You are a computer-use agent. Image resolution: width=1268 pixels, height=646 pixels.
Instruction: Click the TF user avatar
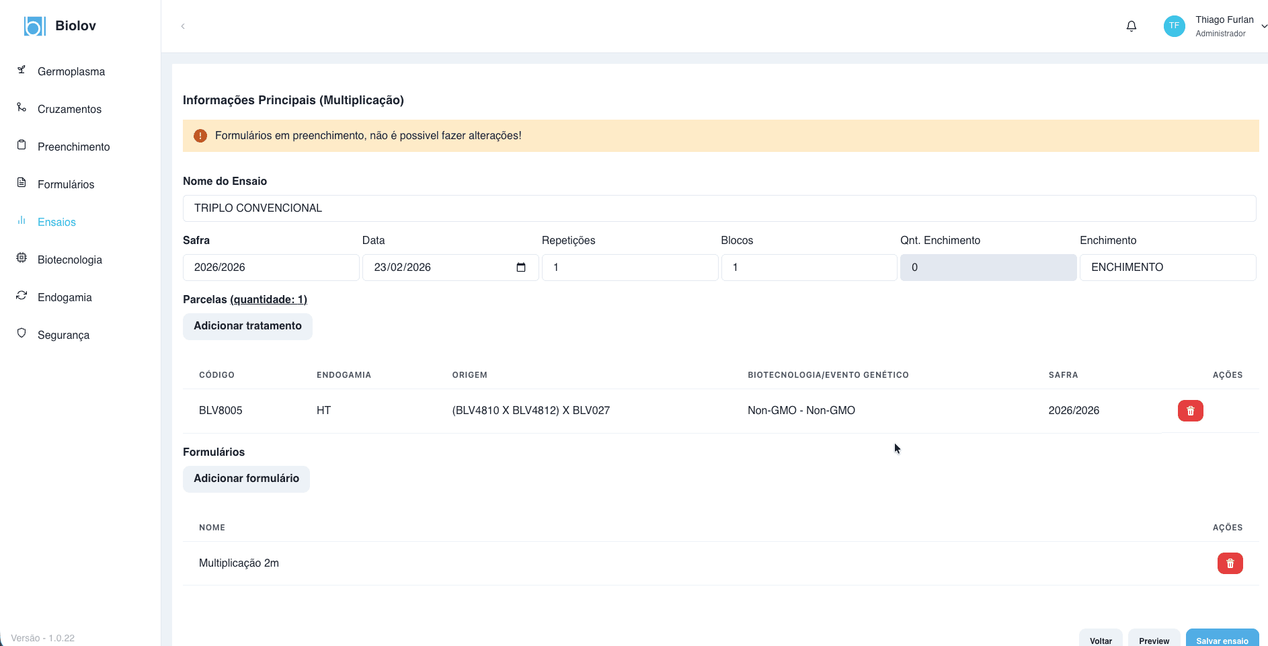[x=1174, y=26]
